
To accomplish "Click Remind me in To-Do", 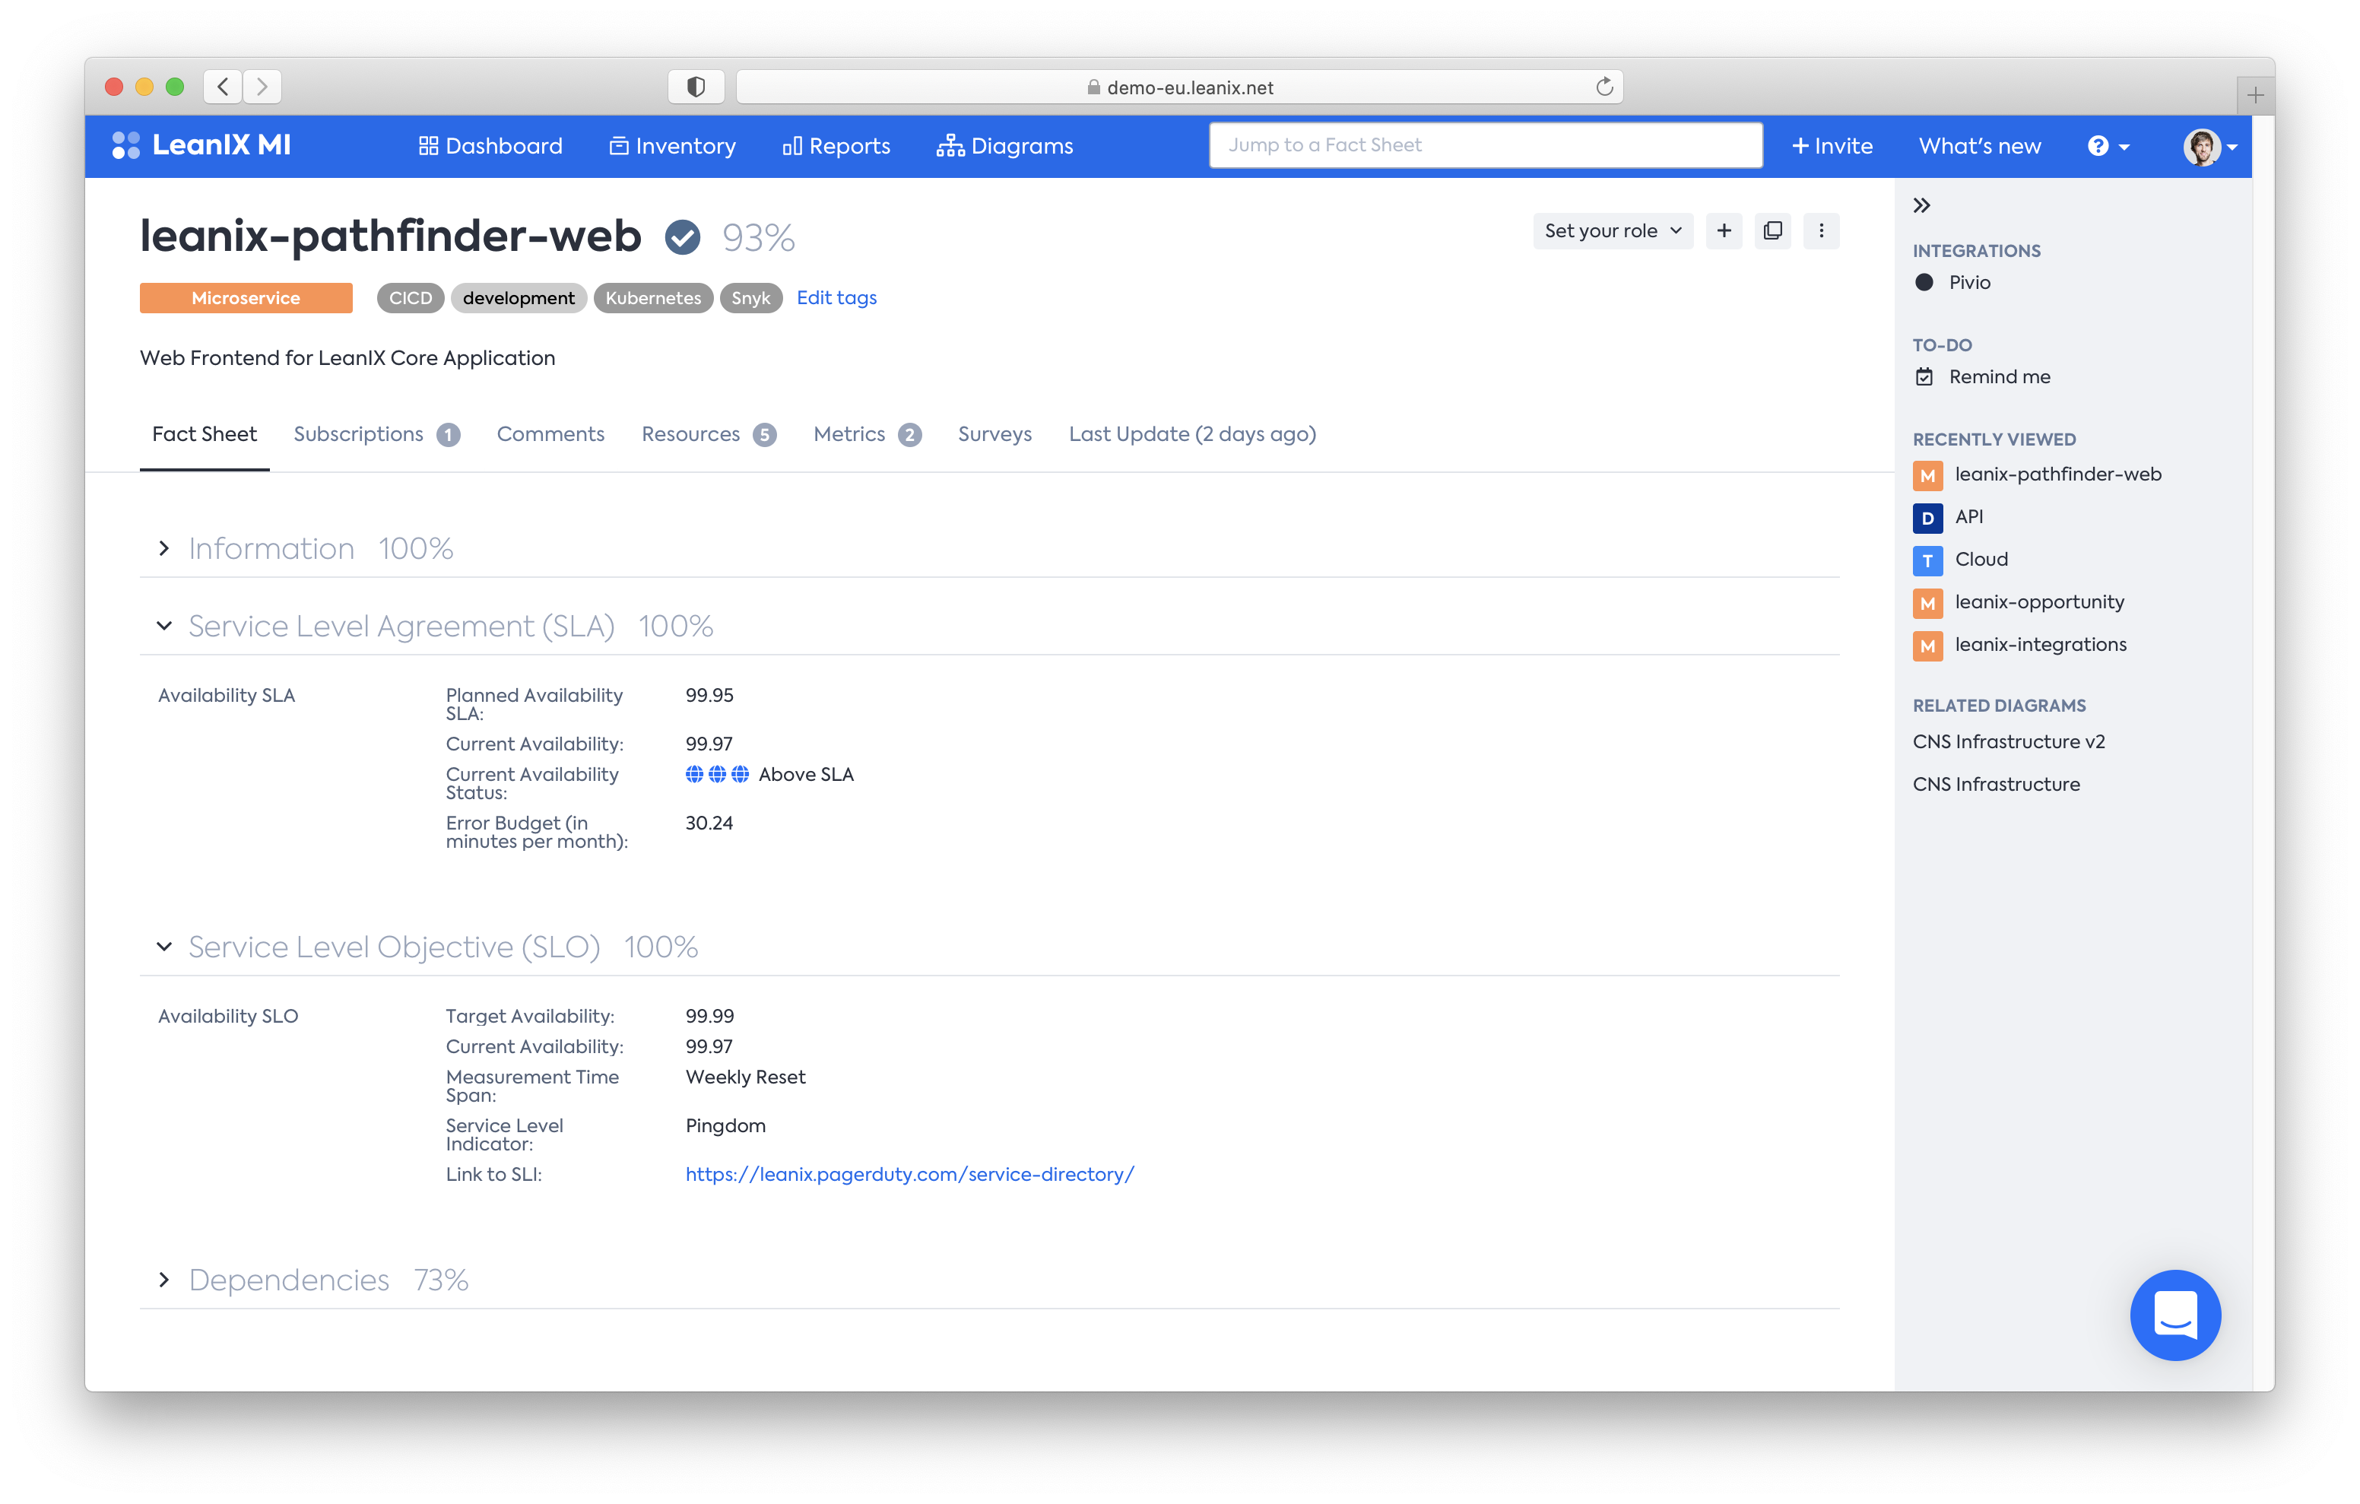I will point(2000,376).
